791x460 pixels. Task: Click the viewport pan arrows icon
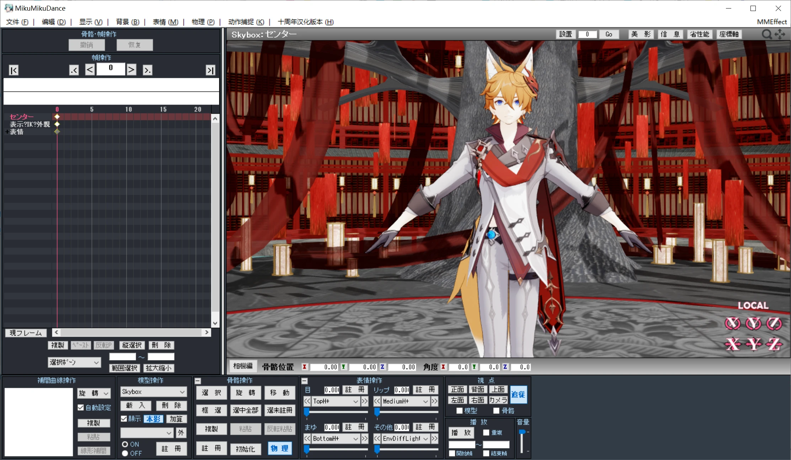click(x=780, y=34)
